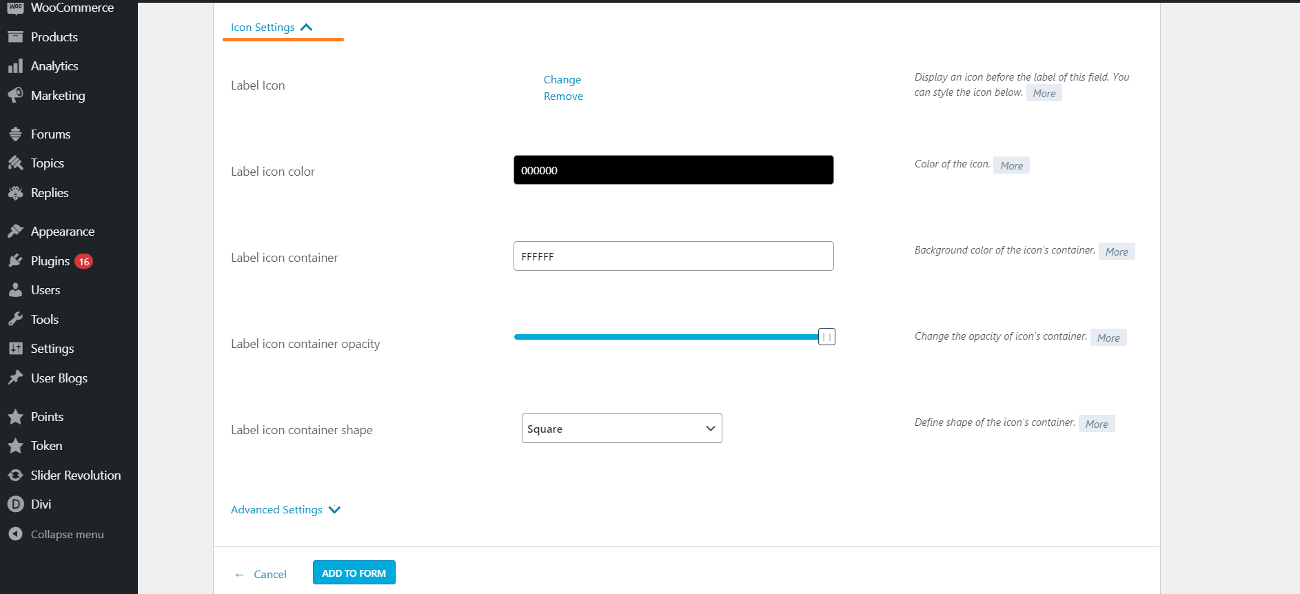Go to the Forums menu item
Viewport: 1300px width, 594px height.
click(50, 134)
